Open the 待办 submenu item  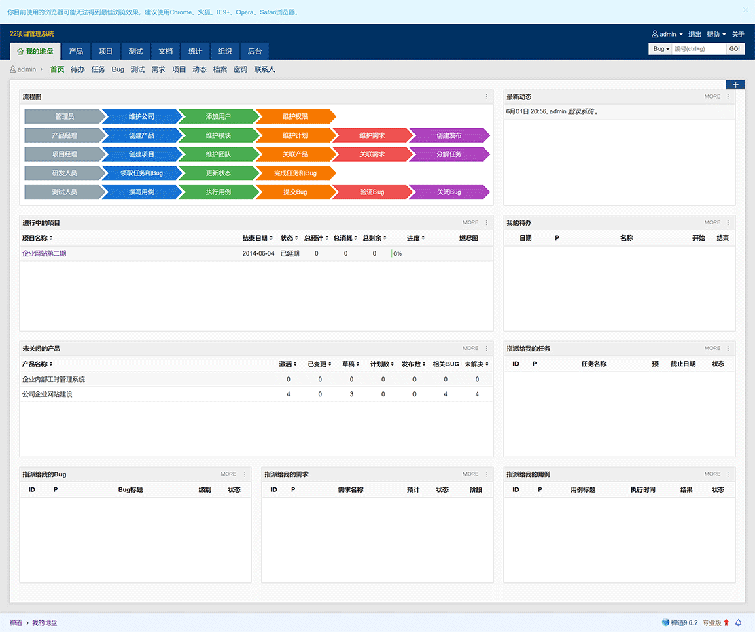[x=77, y=69]
